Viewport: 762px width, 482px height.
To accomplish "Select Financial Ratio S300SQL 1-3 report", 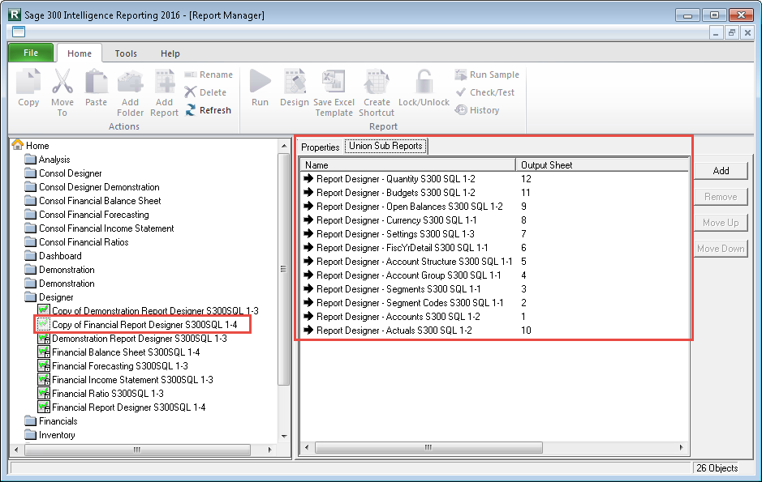I will [101, 393].
